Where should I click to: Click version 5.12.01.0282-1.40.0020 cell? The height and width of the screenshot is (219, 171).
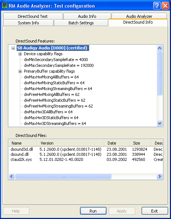pyautogui.click(x=61, y=159)
